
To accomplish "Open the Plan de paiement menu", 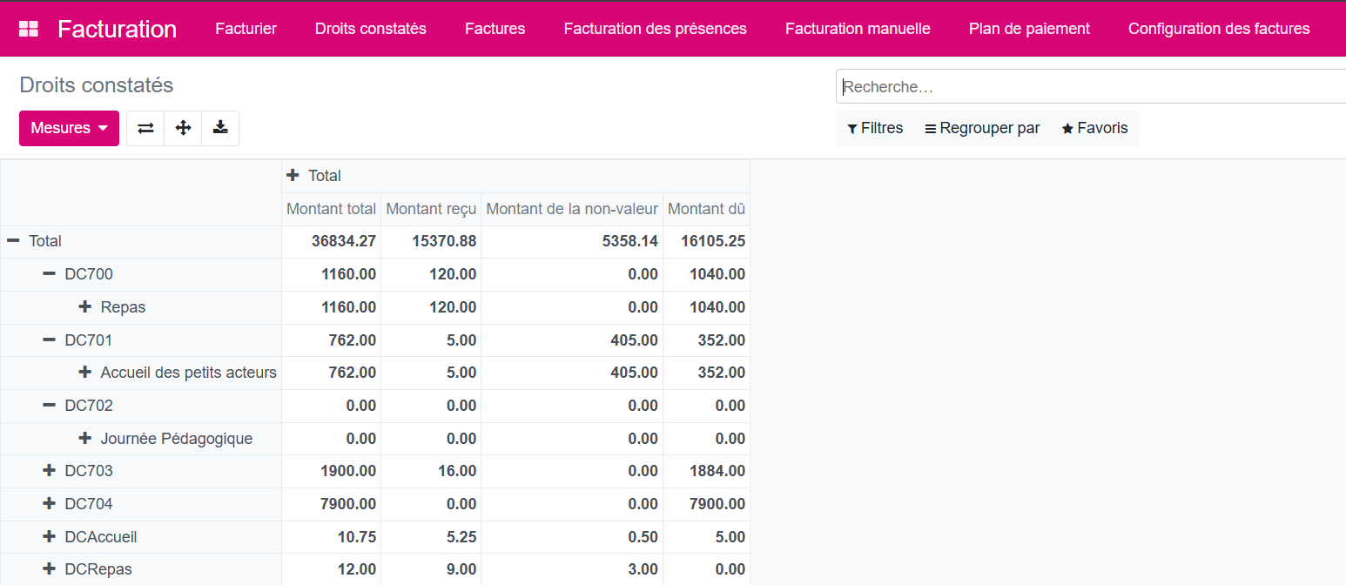I will click(x=1029, y=29).
